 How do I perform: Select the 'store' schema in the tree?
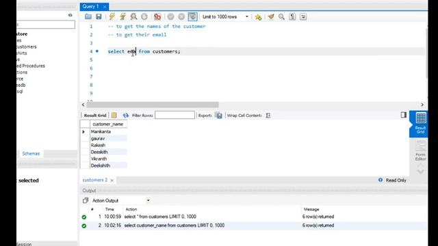[22, 34]
